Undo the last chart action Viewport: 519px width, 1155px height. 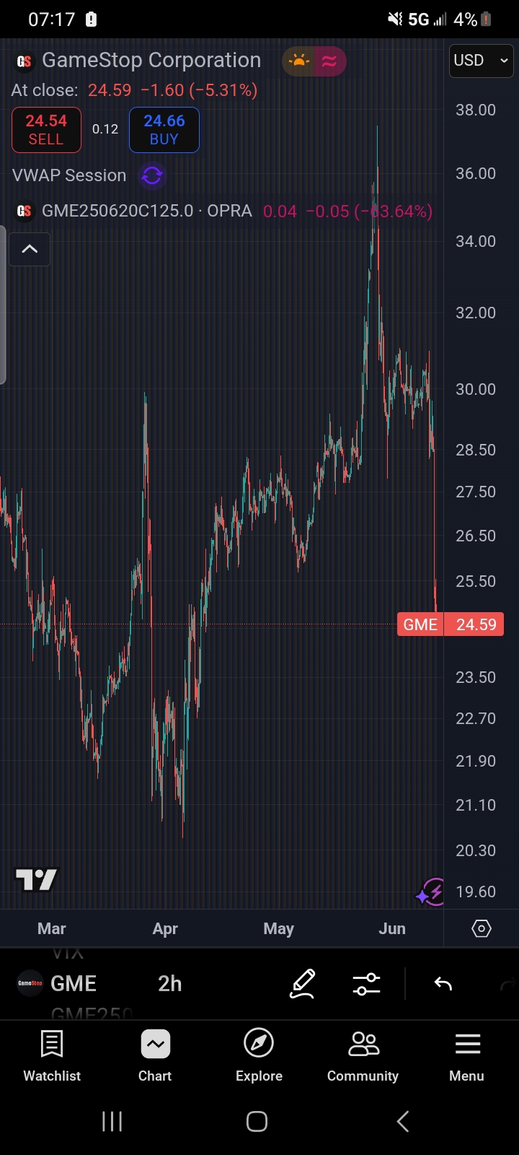coord(443,983)
